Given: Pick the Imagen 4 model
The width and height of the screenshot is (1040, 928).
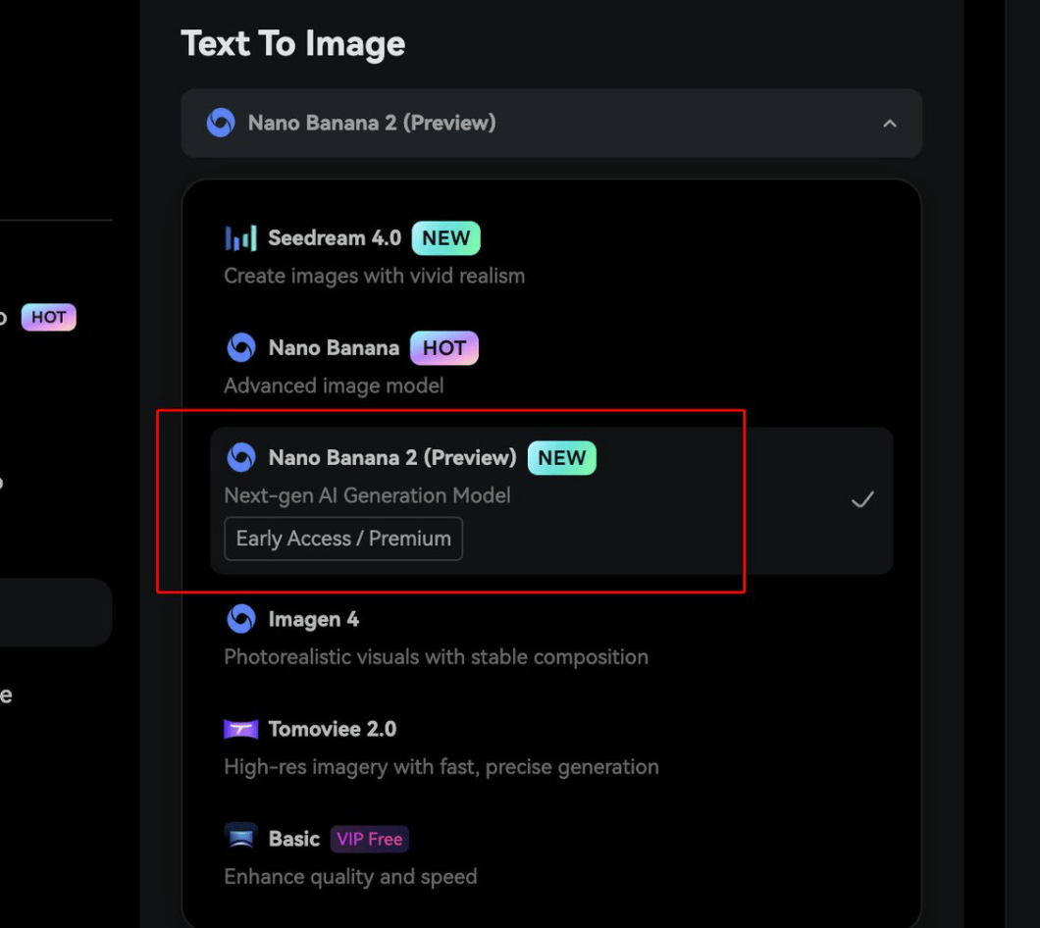Looking at the screenshot, I should [551, 638].
